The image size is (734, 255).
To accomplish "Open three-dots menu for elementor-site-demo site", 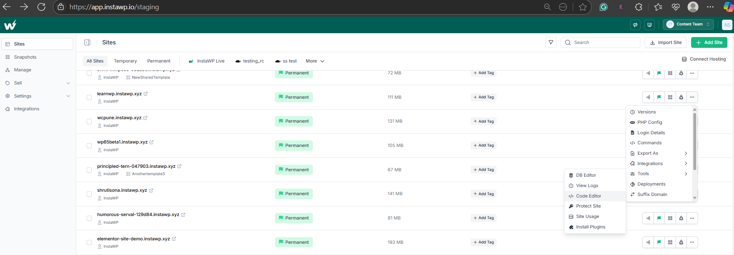I will coord(692,242).
